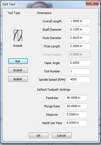Focus the Plunge Rate input field
This screenshot has height=145, width=101.
pyautogui.click(x=76, y=106)
